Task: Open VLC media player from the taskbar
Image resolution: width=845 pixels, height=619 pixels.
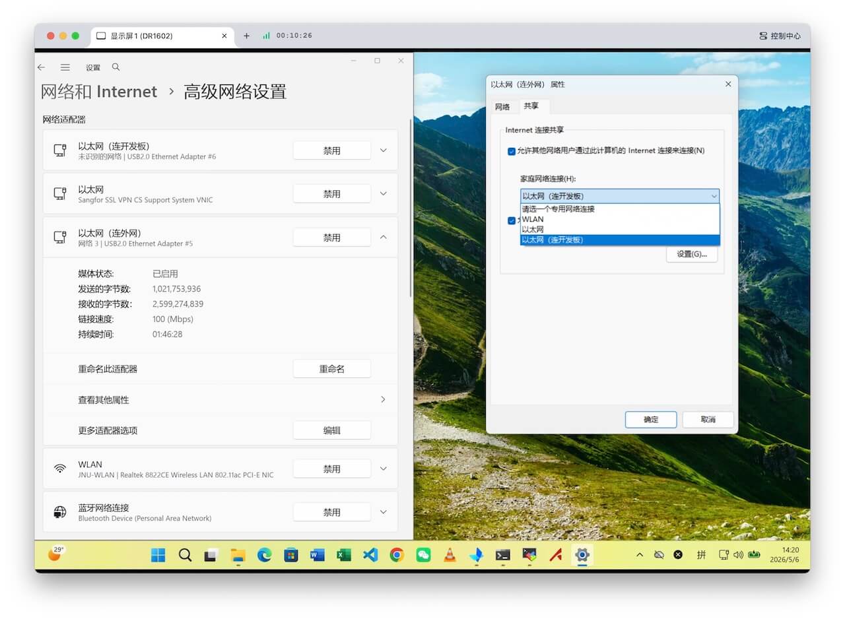Action: pos(450,555)
